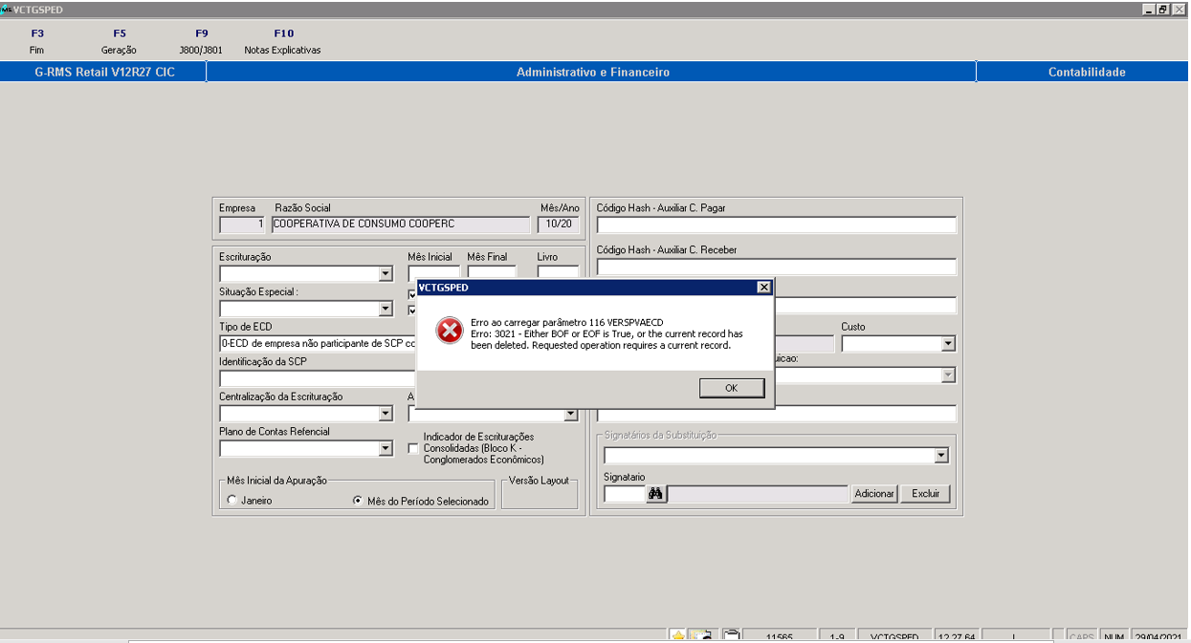Click the Livro input field
1191x643 pixels.
(558, 271)
